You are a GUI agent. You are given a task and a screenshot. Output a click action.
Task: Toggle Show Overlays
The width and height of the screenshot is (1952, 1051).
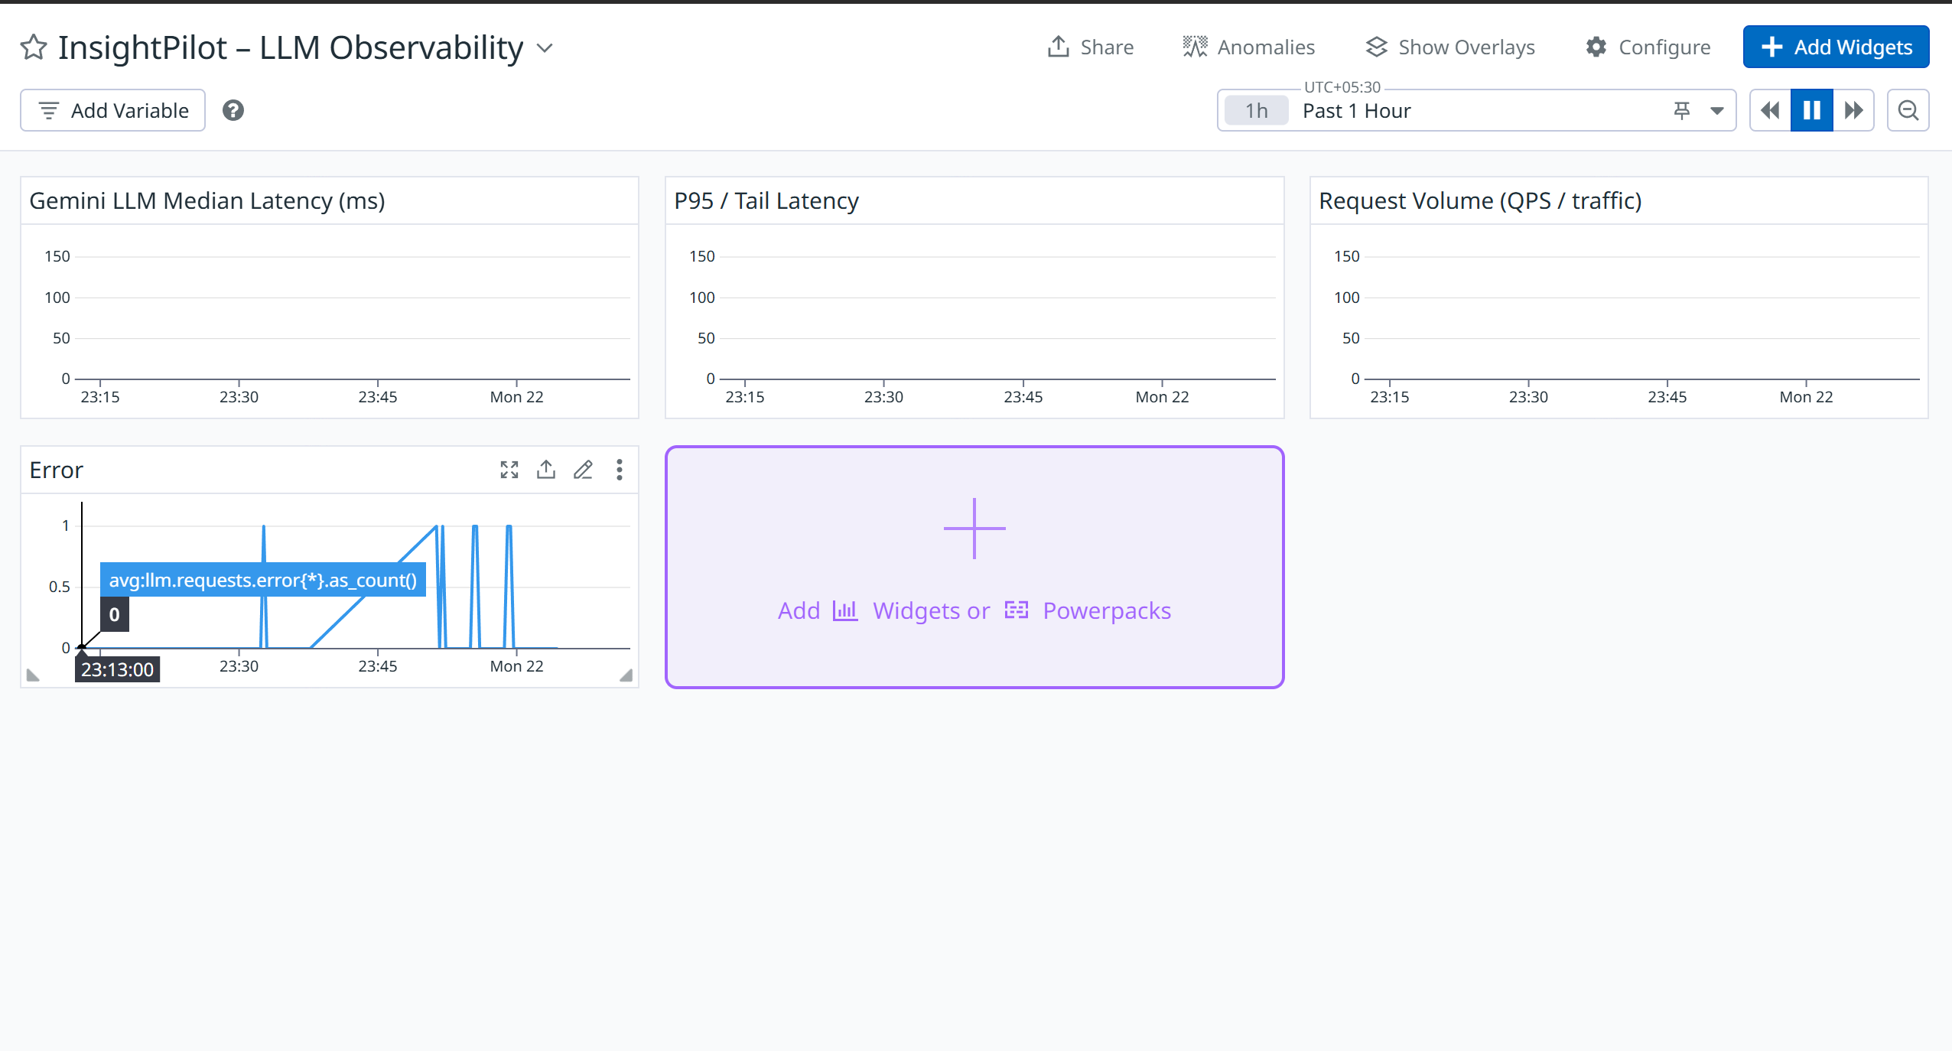[x=1450, y=47]
